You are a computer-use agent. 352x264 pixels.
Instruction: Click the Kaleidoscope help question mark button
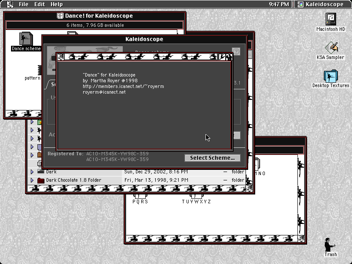click(236, 51)
